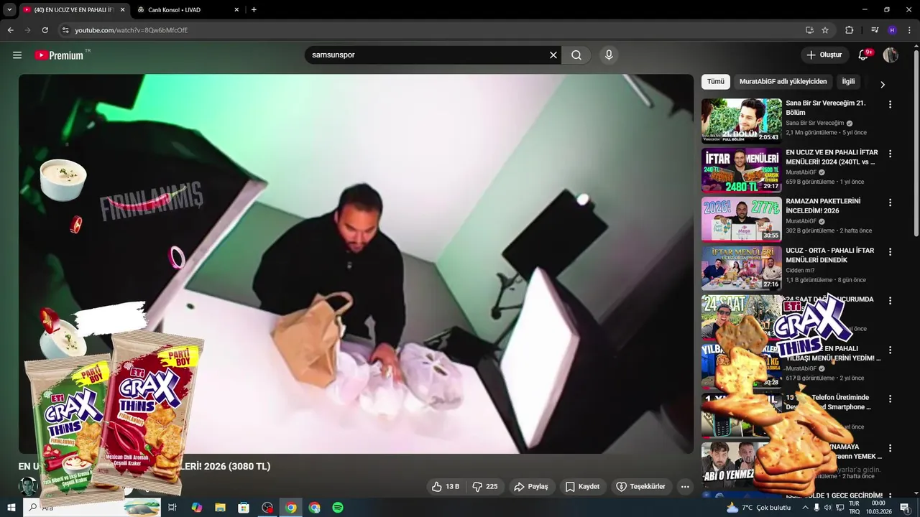Open the YouTube hamburger guide menu
Image resolution: width=920 pixels, height=517 pixels.
click(17, 55)
